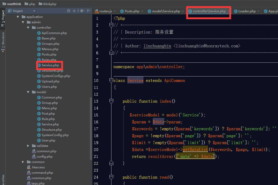
Task: Fold the read function at line 24
Action: tap(111, 177)
